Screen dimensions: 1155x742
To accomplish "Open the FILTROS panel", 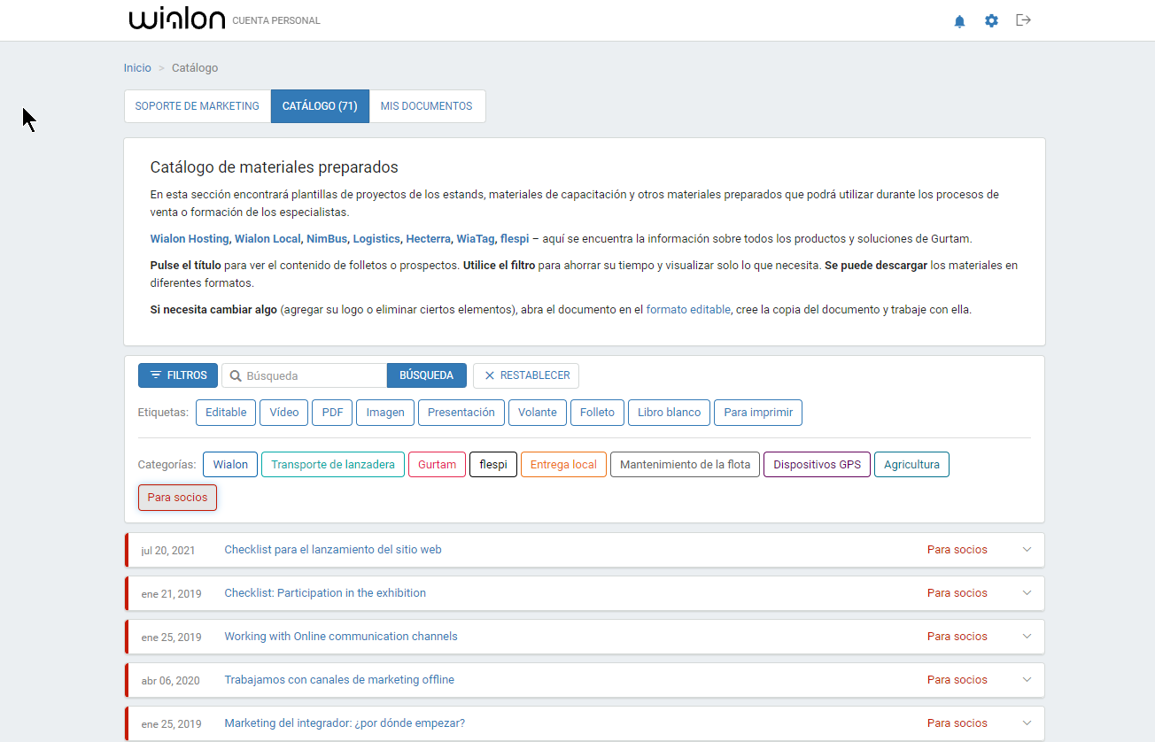I will click(x=177, y=375).
